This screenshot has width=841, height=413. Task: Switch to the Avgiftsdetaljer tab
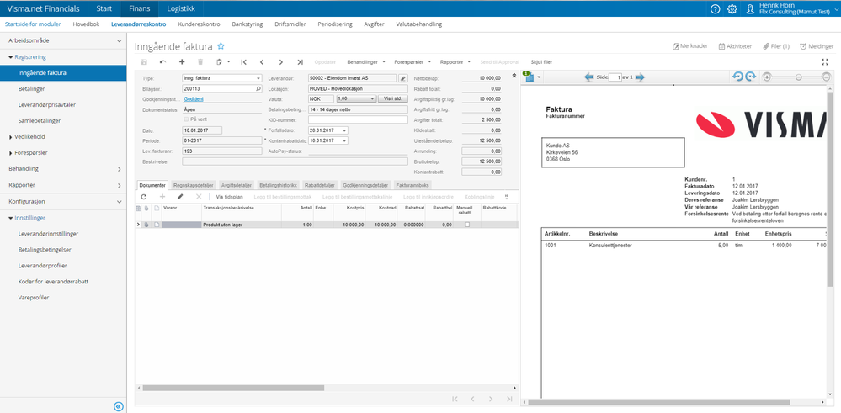click(237, 185)
